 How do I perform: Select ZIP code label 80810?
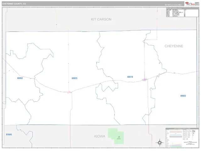pyautogui.click(x=130, y=77)
